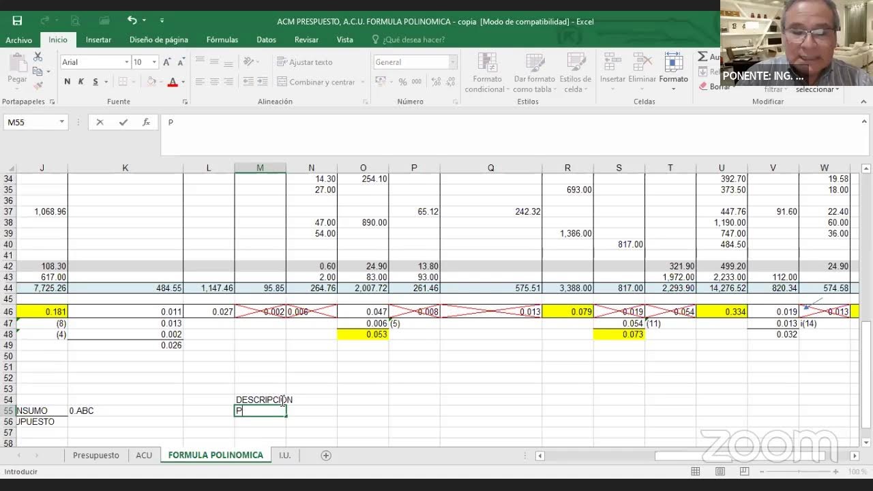Open Estilos de celda menu
873x491 pixels.
click(576, 73)
